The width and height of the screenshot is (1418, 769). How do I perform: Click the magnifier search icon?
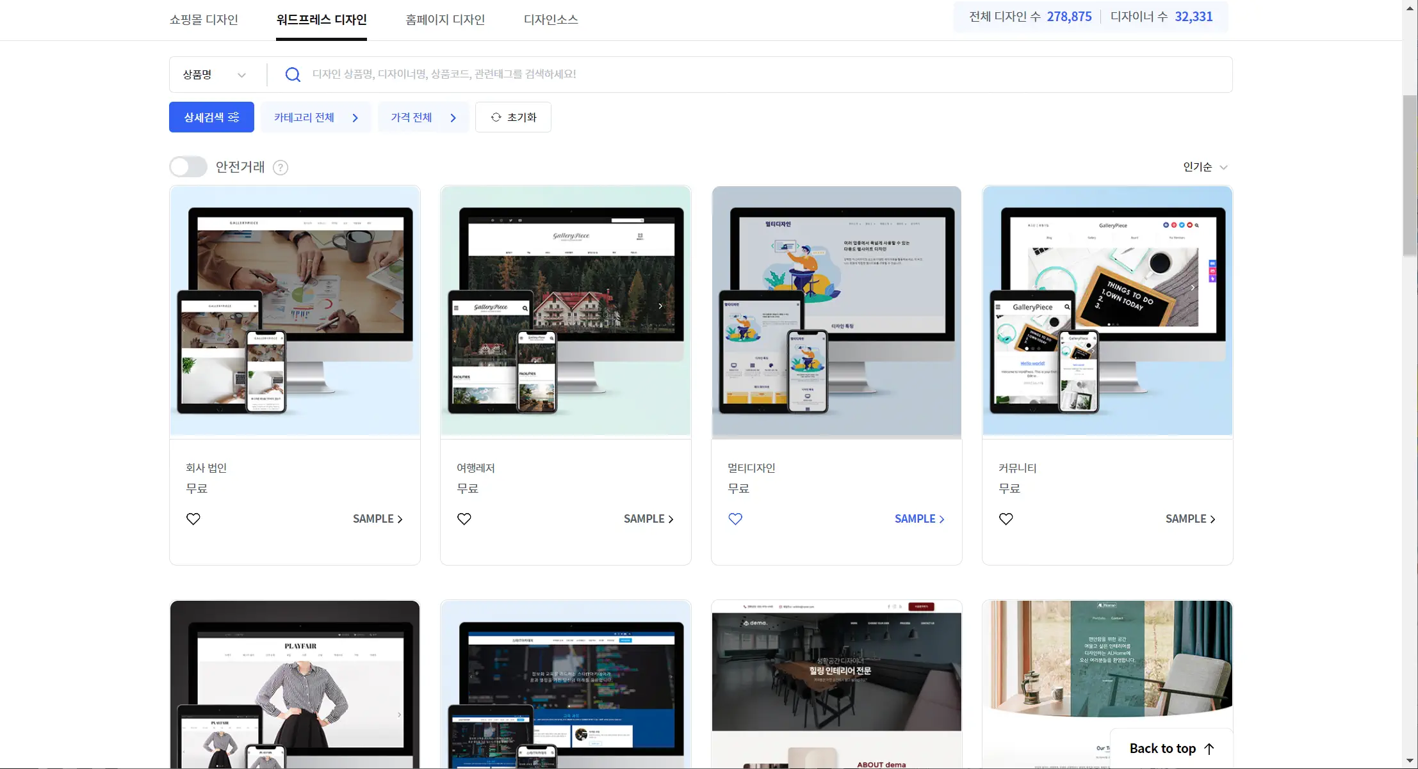click(293, 75)
